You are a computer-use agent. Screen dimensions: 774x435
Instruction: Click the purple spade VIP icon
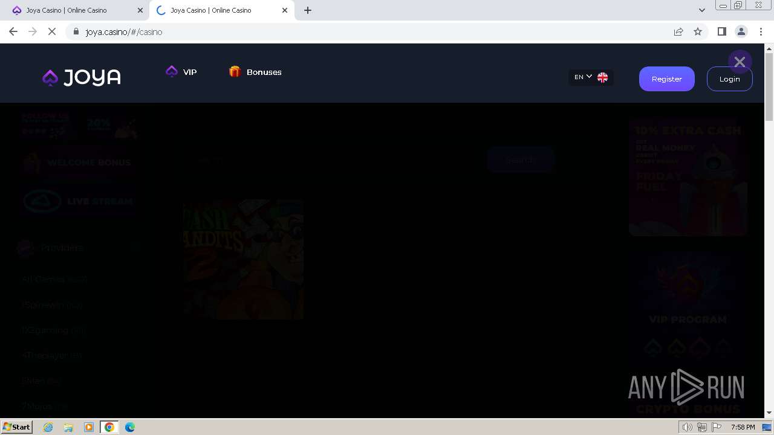pyautogui.click(x=172, y=71)
